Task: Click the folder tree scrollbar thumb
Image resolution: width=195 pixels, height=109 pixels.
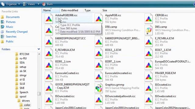Action: [x=39, y=94]
